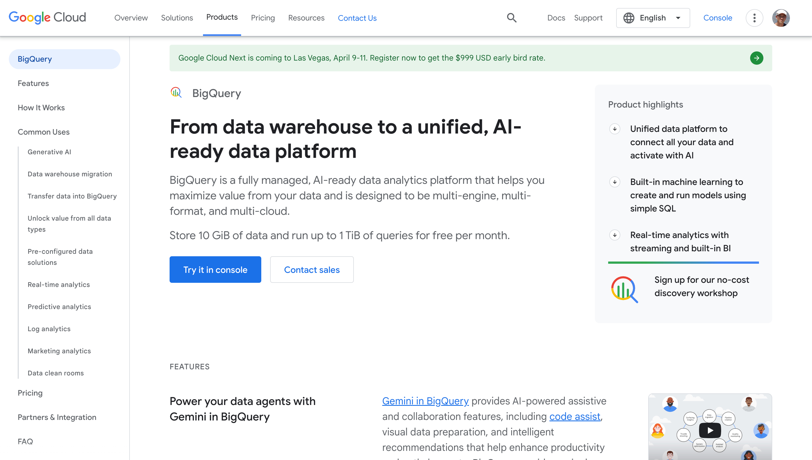
Task: Click Built-in machine learning highlight text
Action: click(x=688, y=195)
